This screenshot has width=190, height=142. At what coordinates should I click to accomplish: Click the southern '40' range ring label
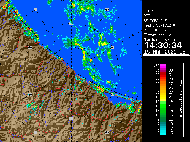click(x=71, y=118)
